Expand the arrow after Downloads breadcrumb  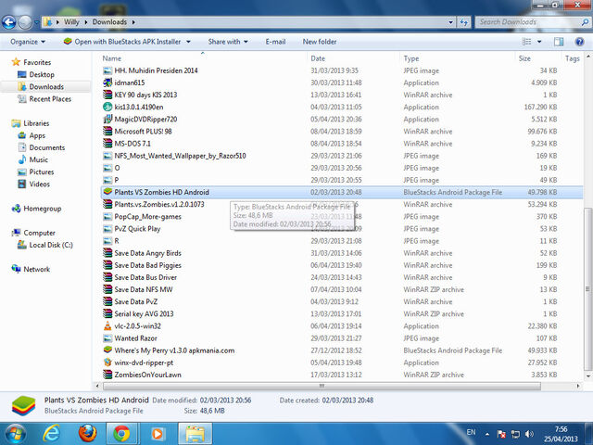click(x=133, y=22)
